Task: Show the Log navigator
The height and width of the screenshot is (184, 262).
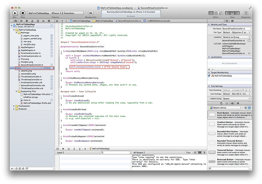Action: 49,21
